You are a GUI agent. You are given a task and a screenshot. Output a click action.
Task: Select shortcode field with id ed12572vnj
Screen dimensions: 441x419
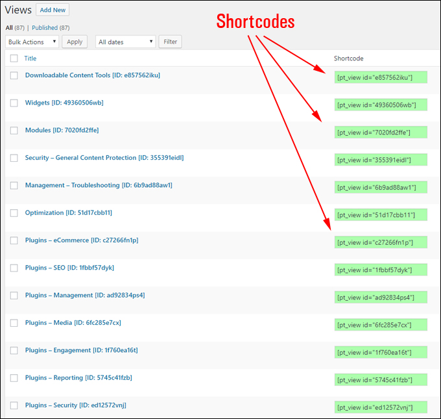[381, 407]
